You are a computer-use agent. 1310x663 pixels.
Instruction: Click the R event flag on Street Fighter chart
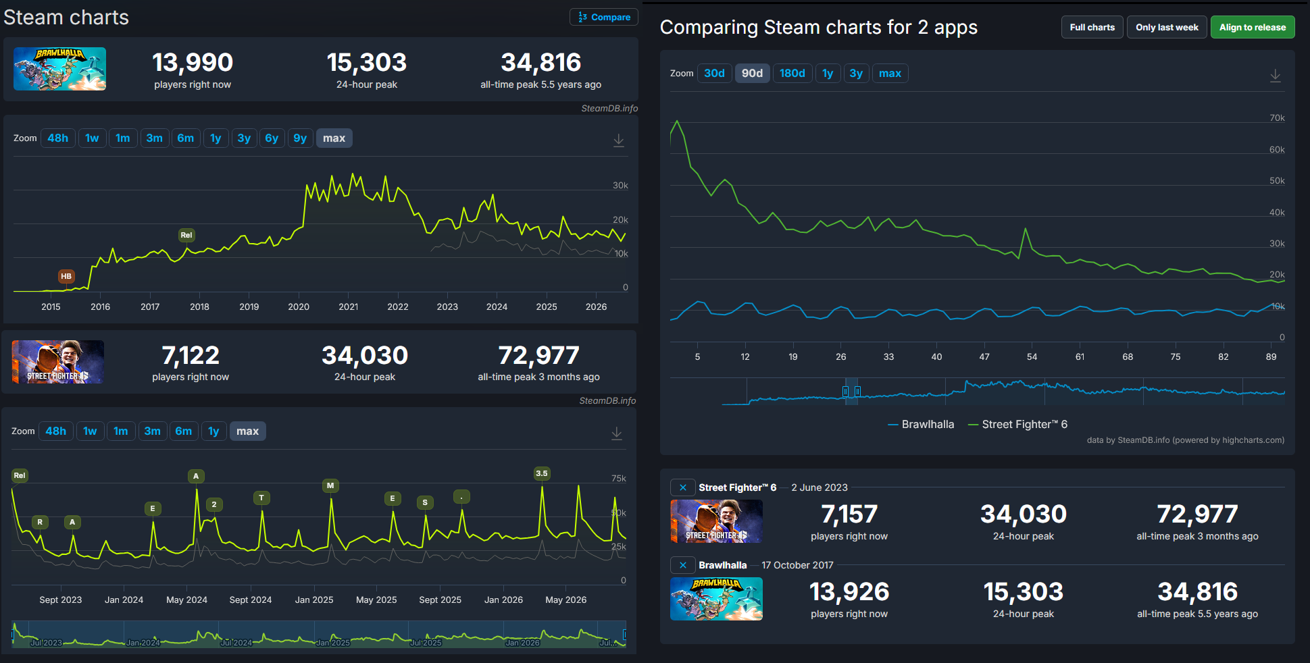coord(40,522)
